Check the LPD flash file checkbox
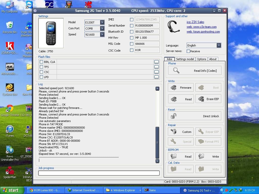 pyautogui.click(x=41, y=77)
